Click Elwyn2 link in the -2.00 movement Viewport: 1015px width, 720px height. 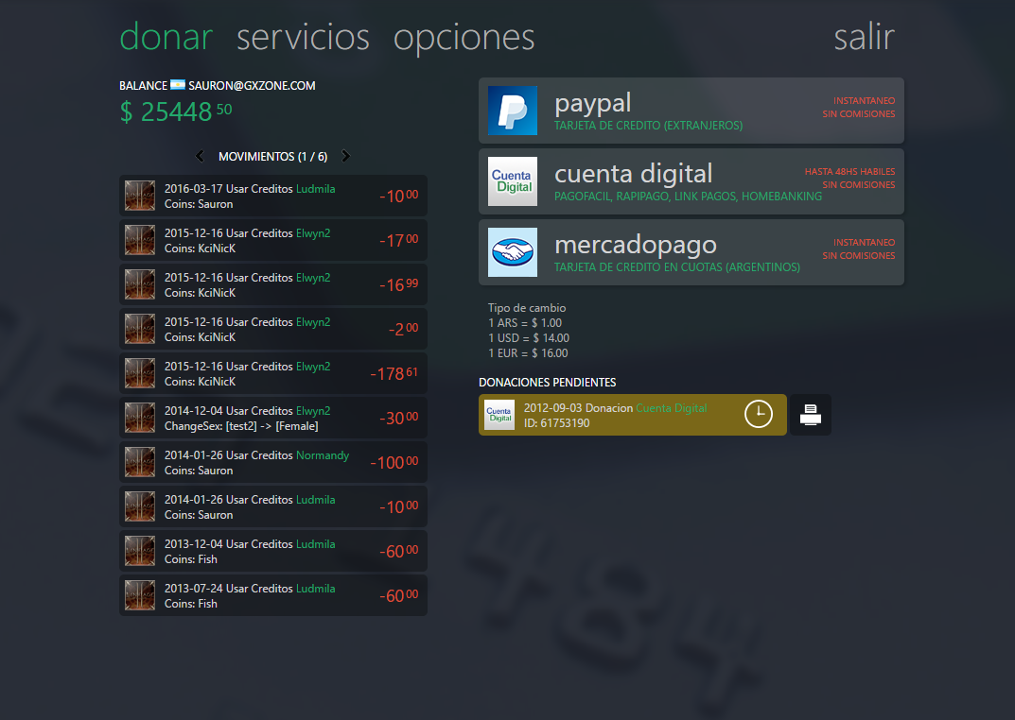[x=313, y=322]
